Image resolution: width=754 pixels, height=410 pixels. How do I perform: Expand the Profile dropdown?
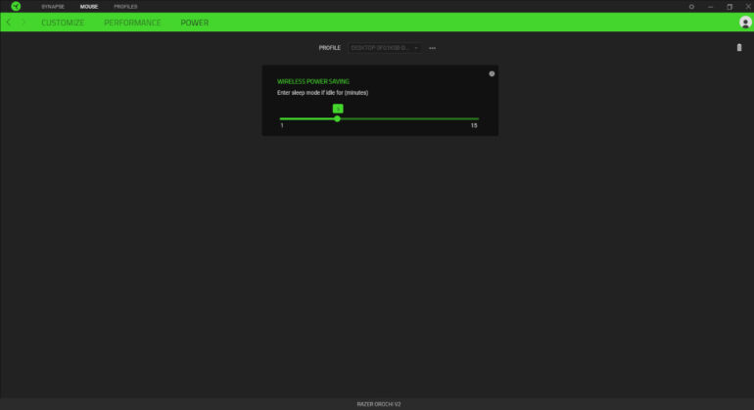pos(385,47)
